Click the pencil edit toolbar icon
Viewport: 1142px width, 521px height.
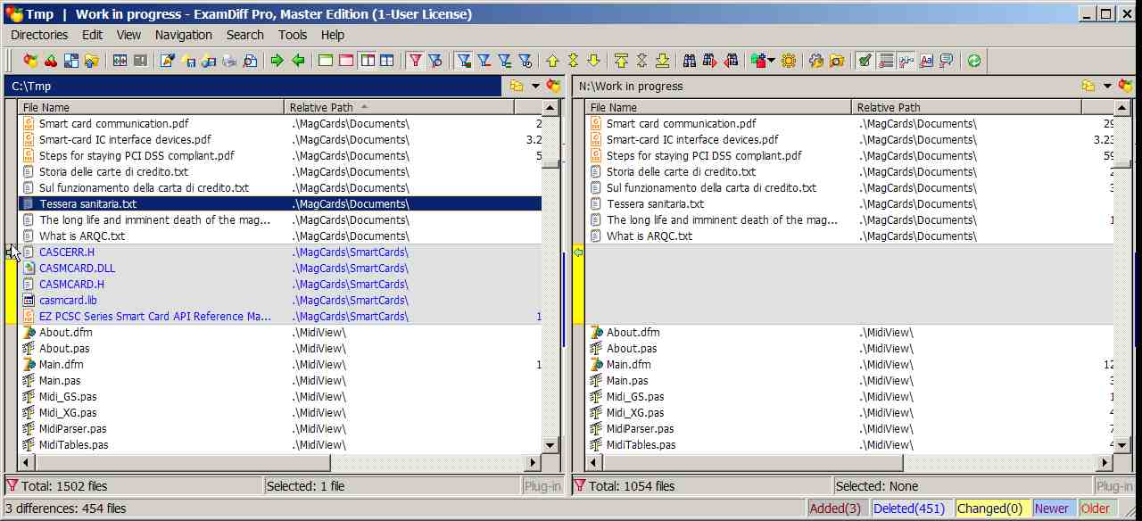coord(167,61)
